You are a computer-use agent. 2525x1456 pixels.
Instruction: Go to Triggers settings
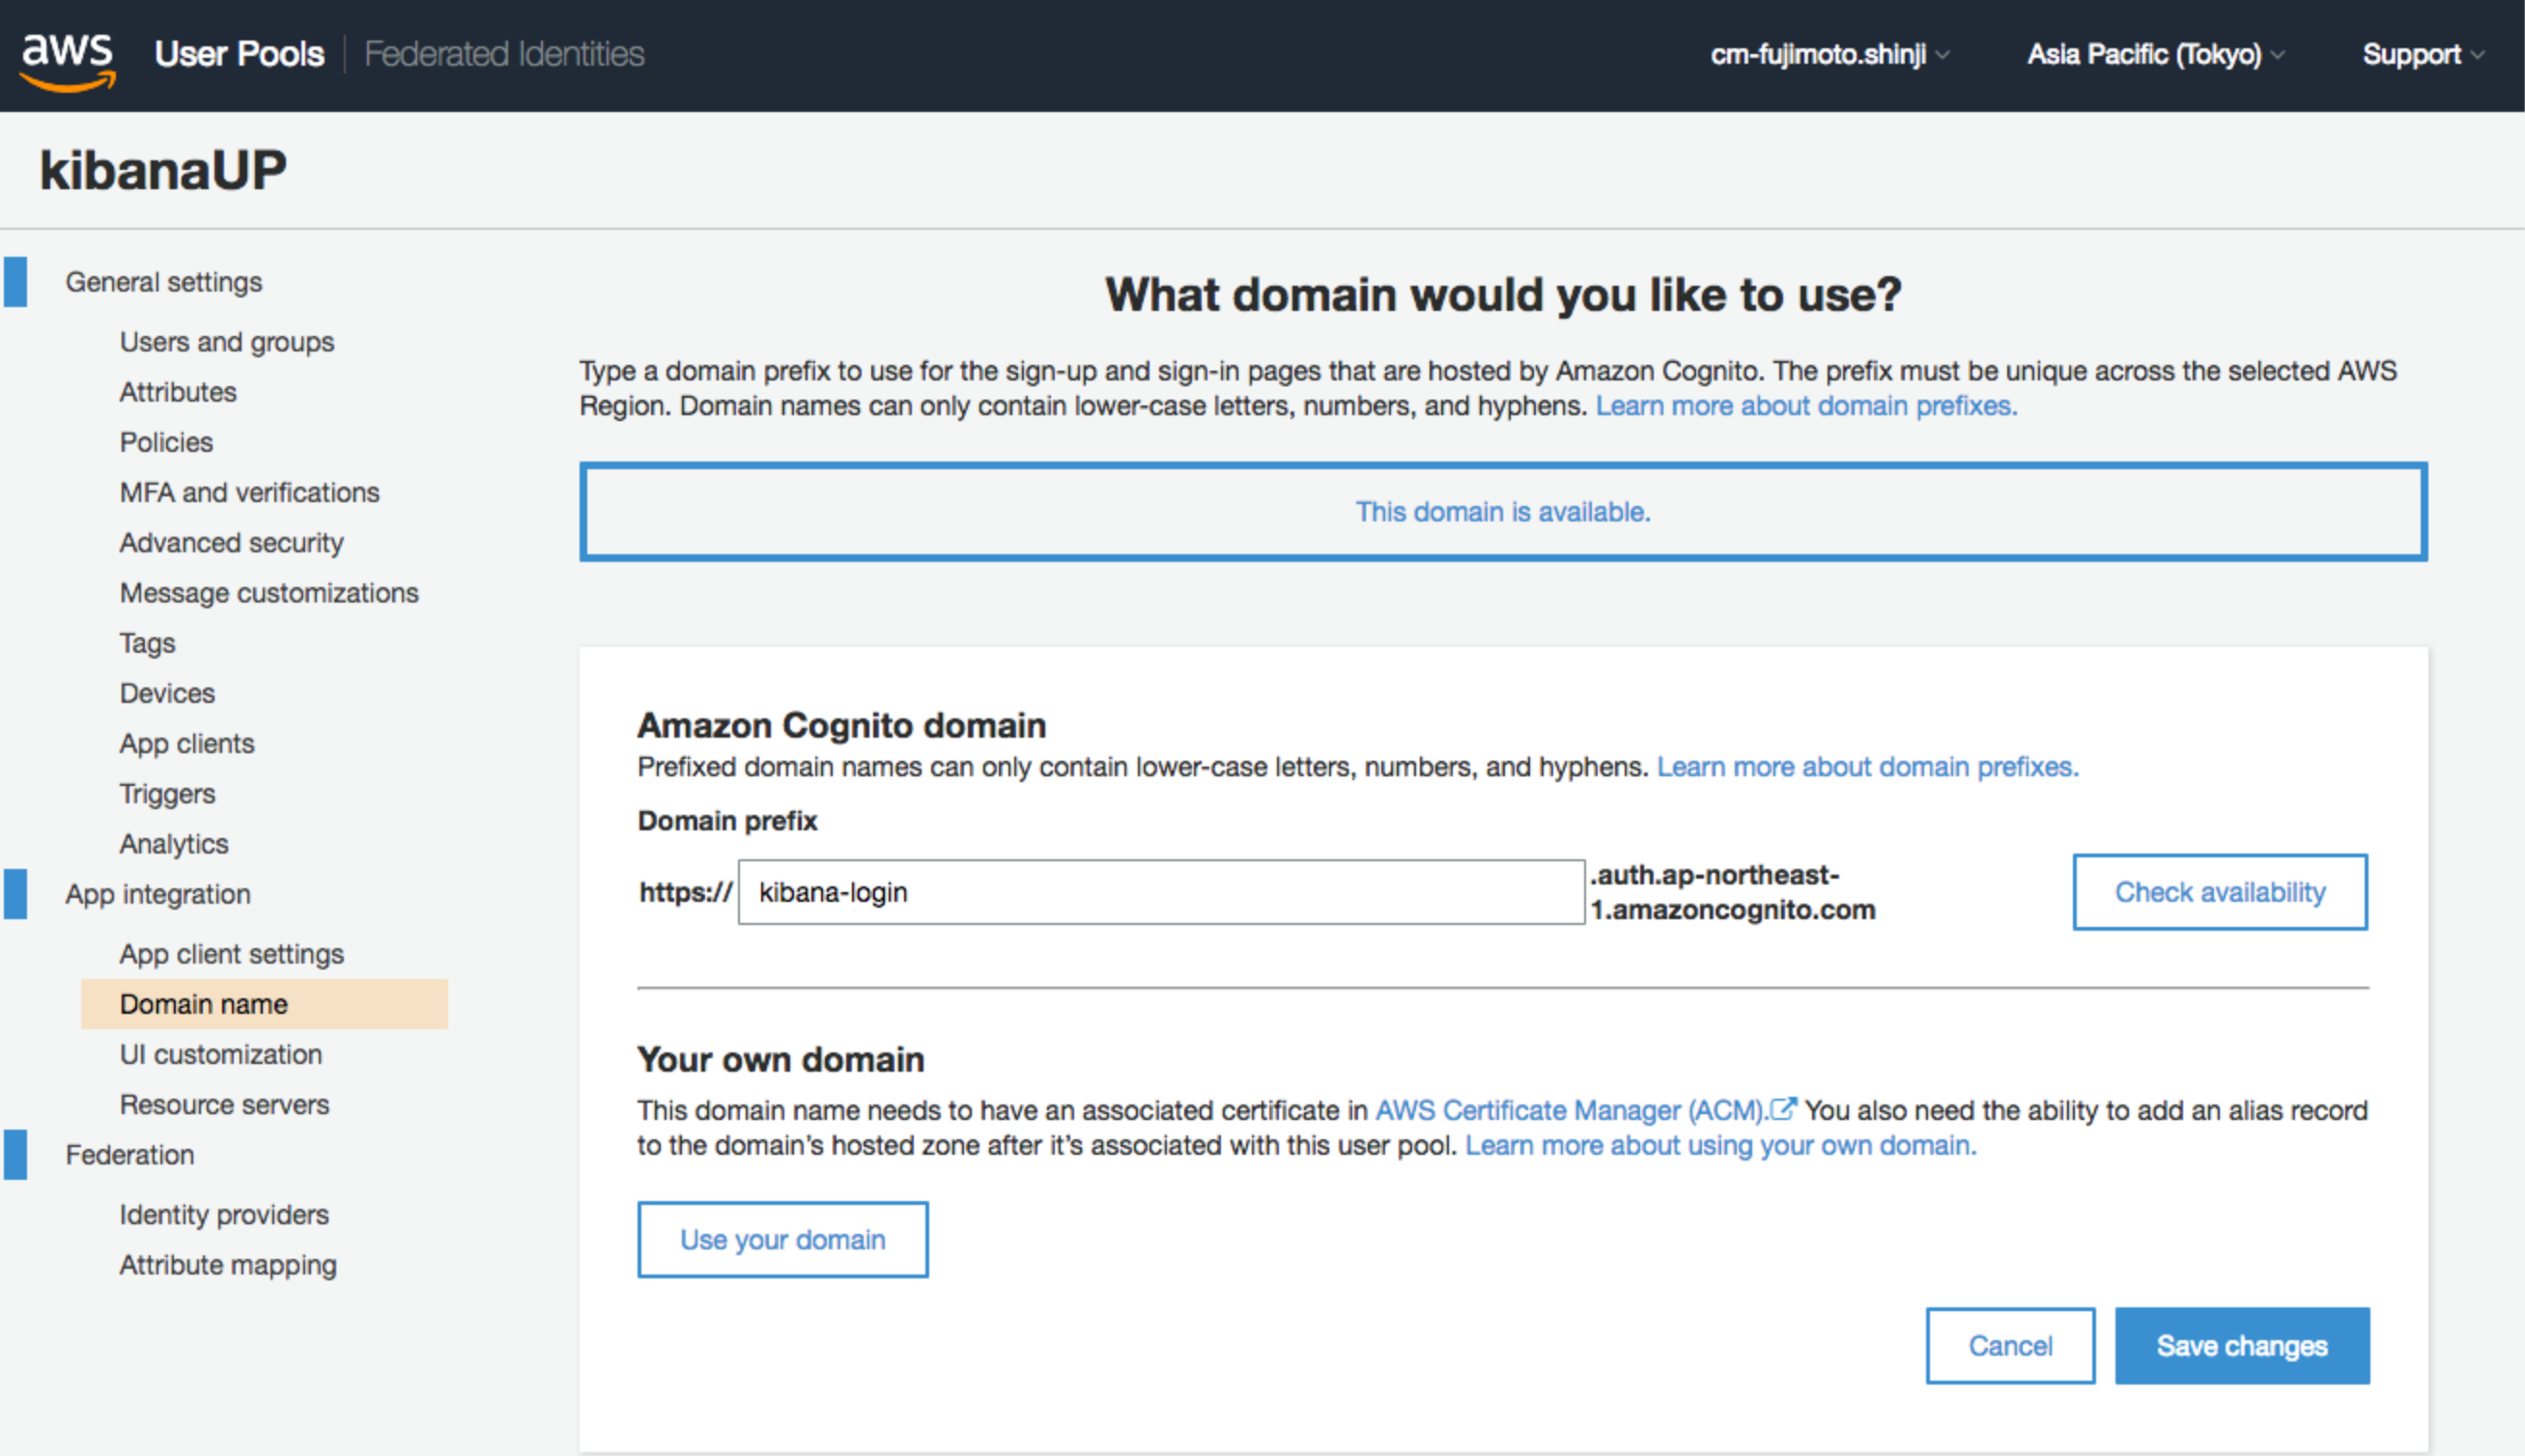click(x=167, y=794)
